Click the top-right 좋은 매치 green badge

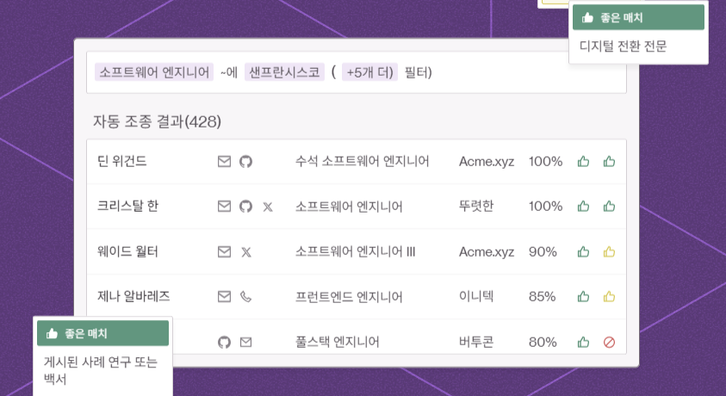pyautogui.click(x=637, y=17)
